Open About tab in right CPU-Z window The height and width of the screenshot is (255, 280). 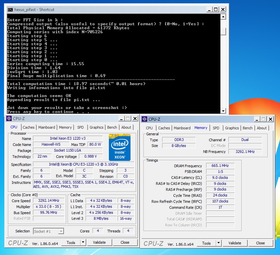coord(262,128)
